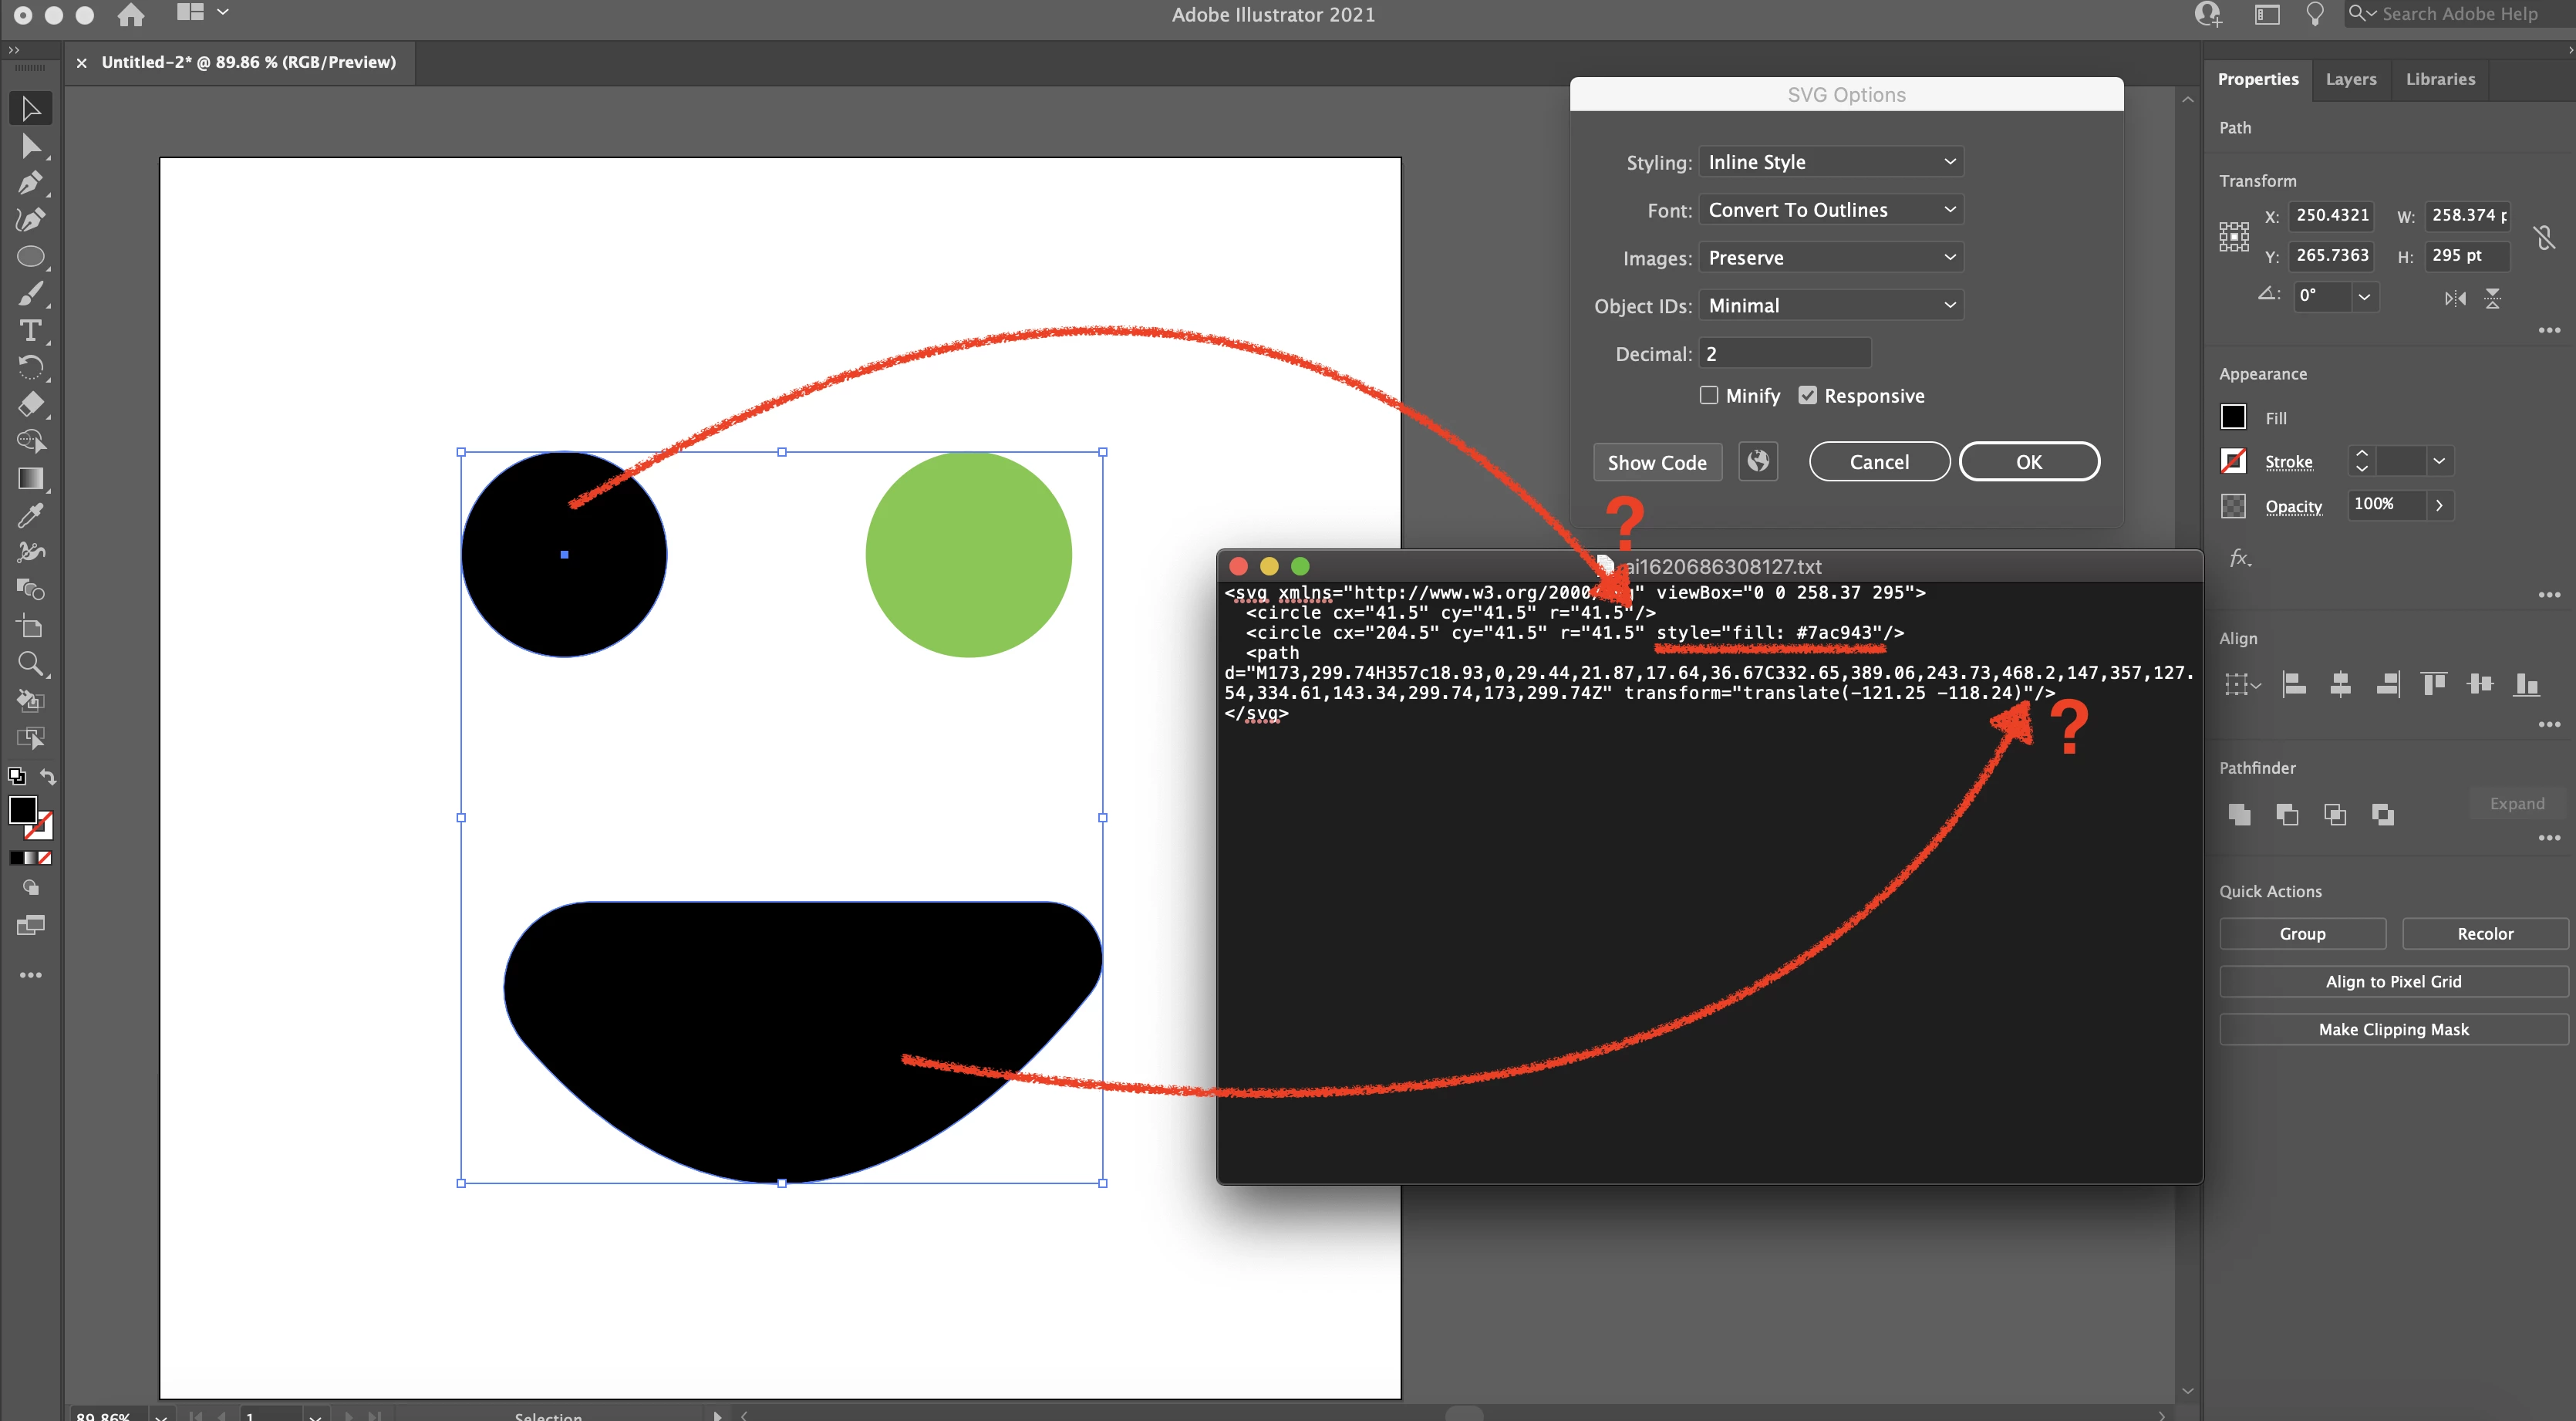Expand the Object IDs dropdown set to Minimal
The height and width of the screenshot is (1421, 2576).
point(1830,306)
